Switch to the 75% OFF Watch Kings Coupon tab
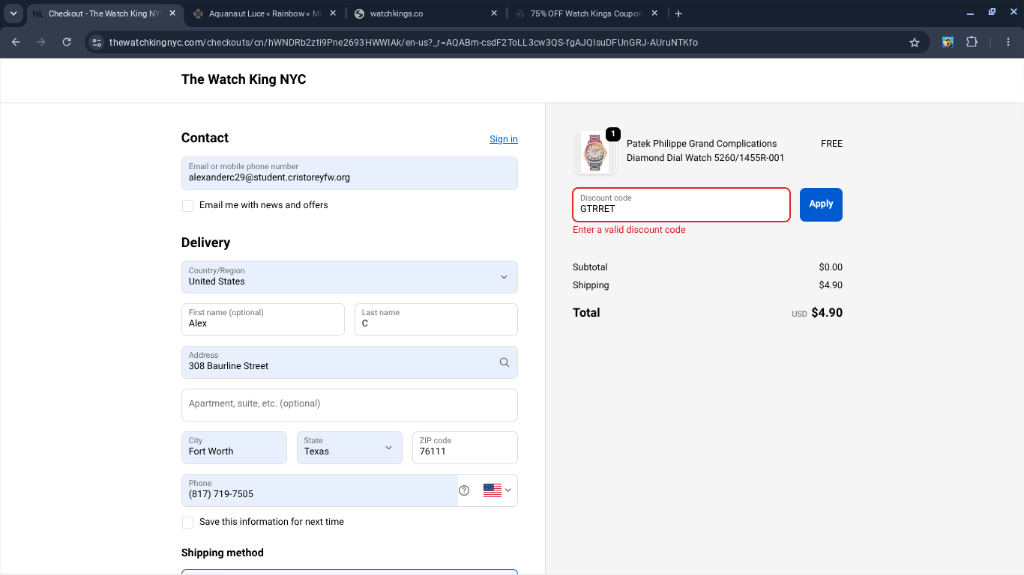Viewport: 1024px width, 575px height. pyautogui.click(x=586, y=13)
